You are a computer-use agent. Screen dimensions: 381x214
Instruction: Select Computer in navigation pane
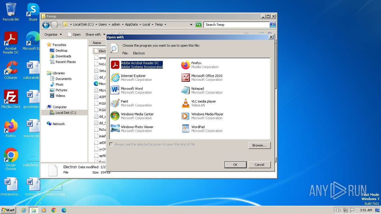click(x=60, y=107)
